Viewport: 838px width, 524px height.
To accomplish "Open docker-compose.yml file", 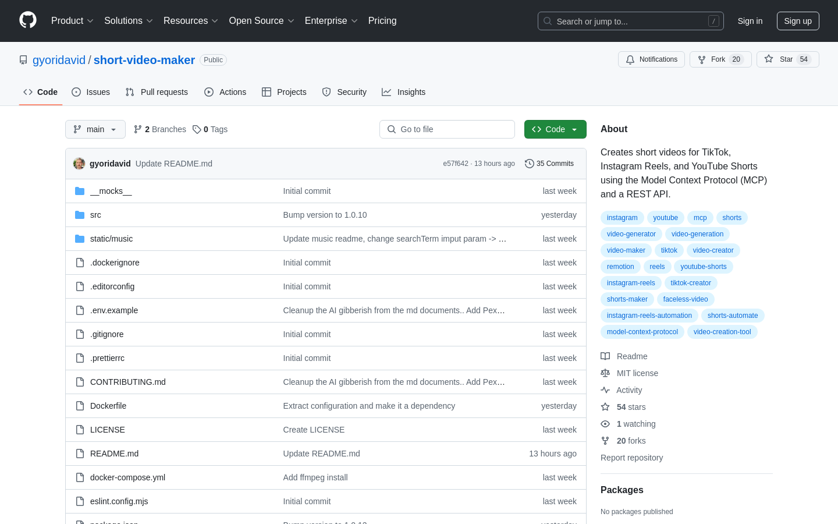I will pos(127,477).
